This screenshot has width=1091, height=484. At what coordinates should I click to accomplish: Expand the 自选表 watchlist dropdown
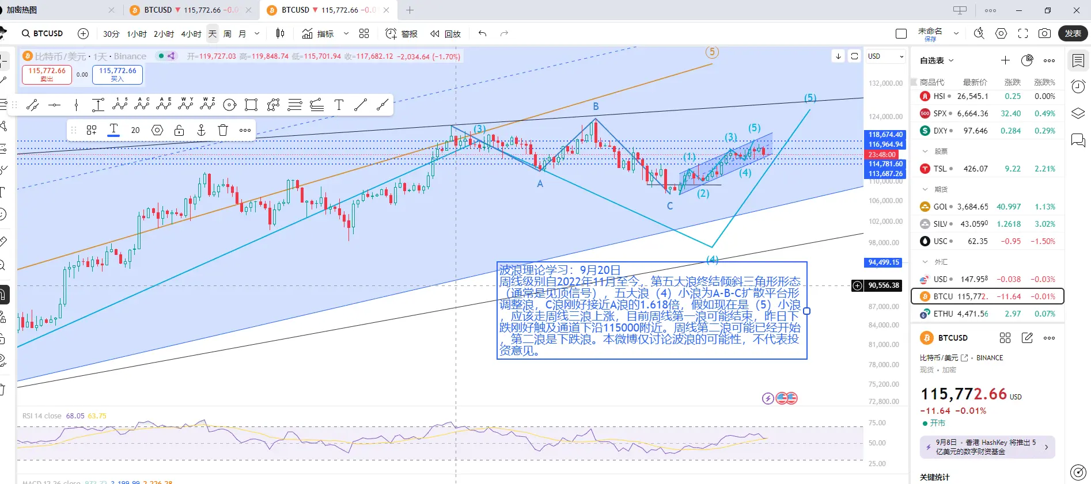click(937, 60)
